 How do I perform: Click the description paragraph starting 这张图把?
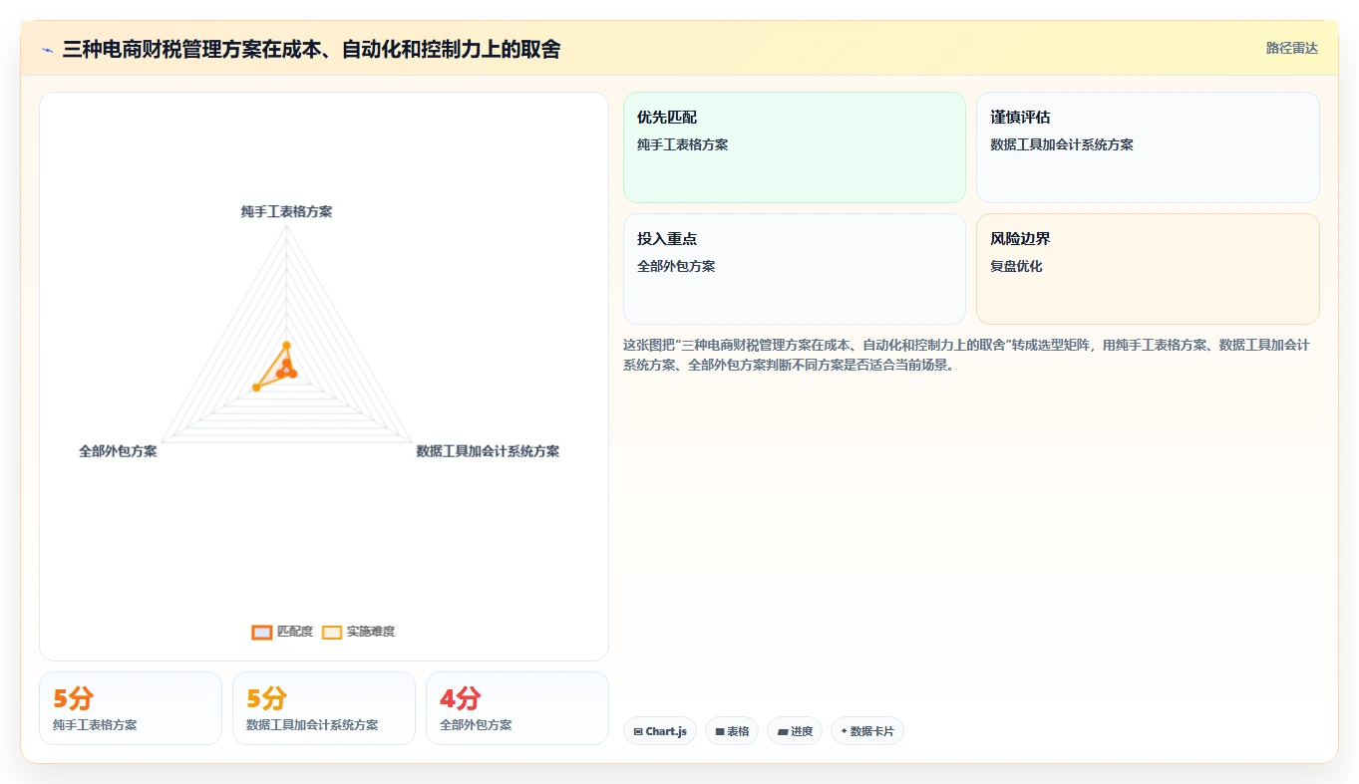(x=967, y=355)
